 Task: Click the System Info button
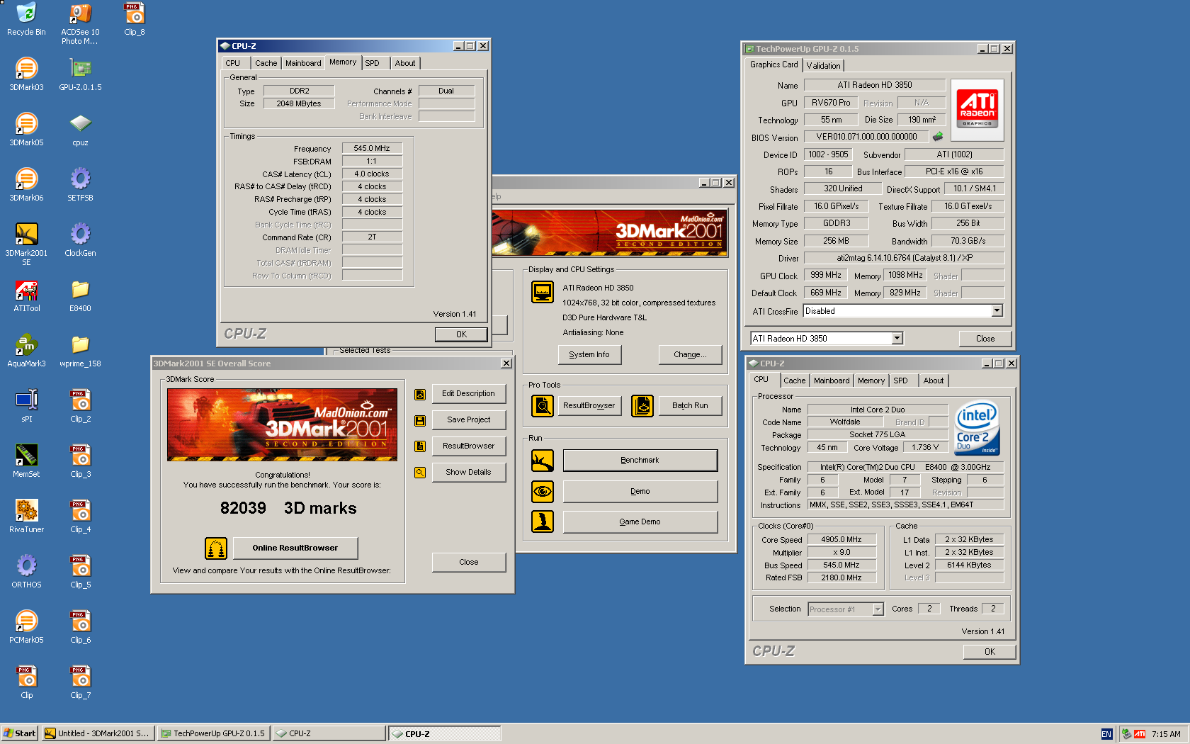point(589,355)
